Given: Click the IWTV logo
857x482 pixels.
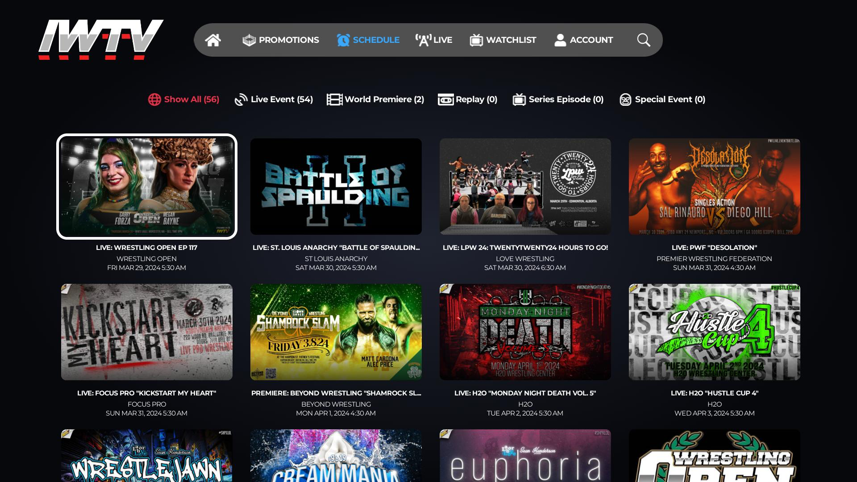Looking at the screenshot, I should coord(101,40).
